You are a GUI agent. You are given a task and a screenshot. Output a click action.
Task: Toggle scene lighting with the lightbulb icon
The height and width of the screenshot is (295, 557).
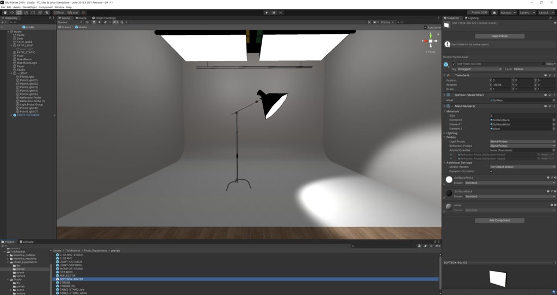(94, 22)
